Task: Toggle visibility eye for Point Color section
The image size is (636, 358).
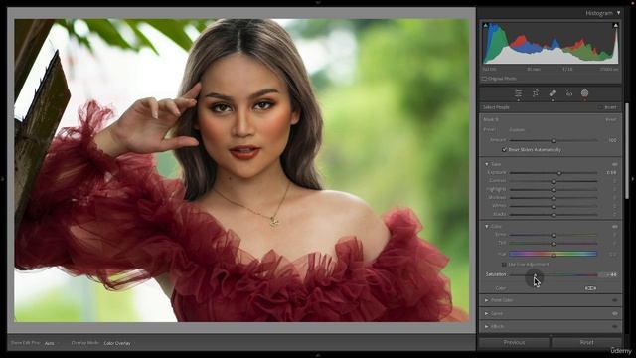Action: 615,300
